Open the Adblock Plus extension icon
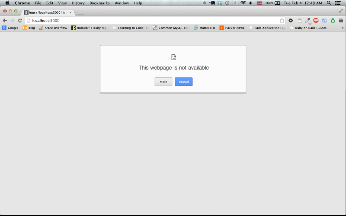Screen dimensions: 346x216 point(316,20)
